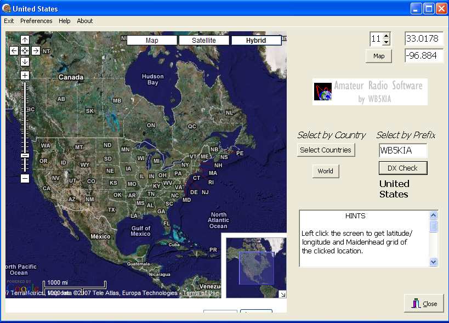Click the Amateur Radio Software globe logo
449x323 pixels.
click(x=323, y=92)
